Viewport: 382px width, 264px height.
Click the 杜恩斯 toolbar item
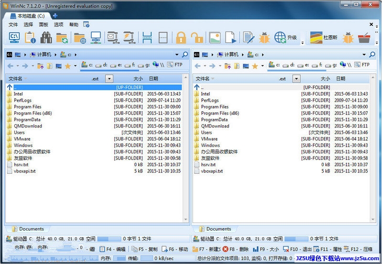point(324,37)
